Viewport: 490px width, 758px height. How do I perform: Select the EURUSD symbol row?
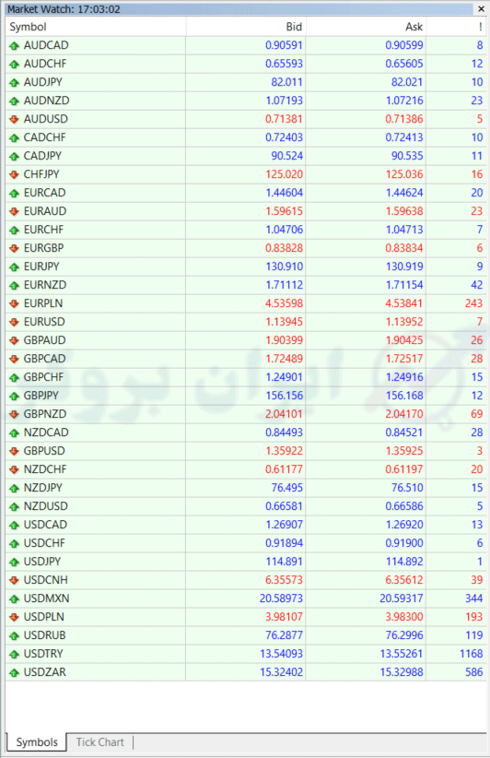pyautogui.click(x=246, y=322)
